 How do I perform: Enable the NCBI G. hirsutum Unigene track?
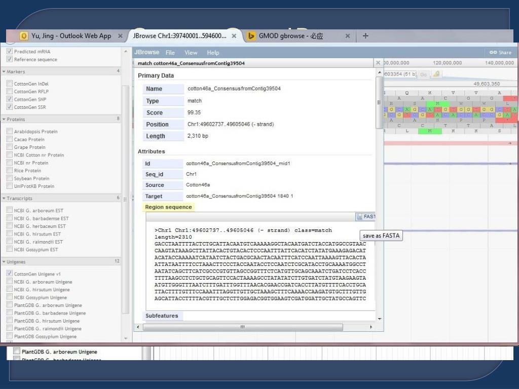(9, 289)
